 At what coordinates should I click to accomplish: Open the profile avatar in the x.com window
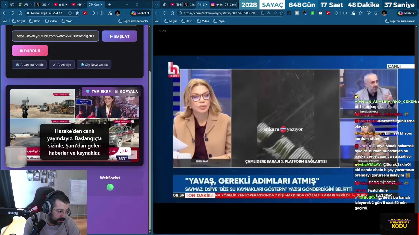coord(384,13)
